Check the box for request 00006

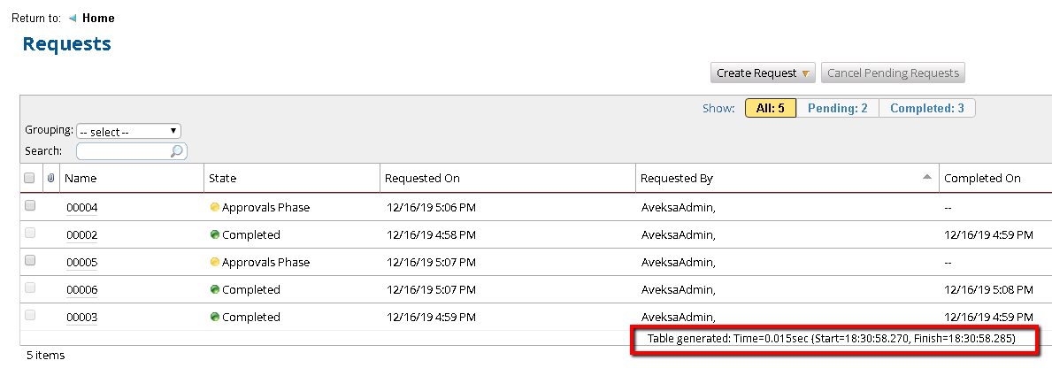[30, 287]
